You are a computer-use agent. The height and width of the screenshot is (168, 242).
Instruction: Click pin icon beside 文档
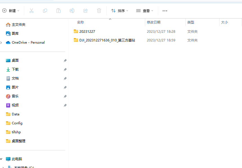(65, 78)
